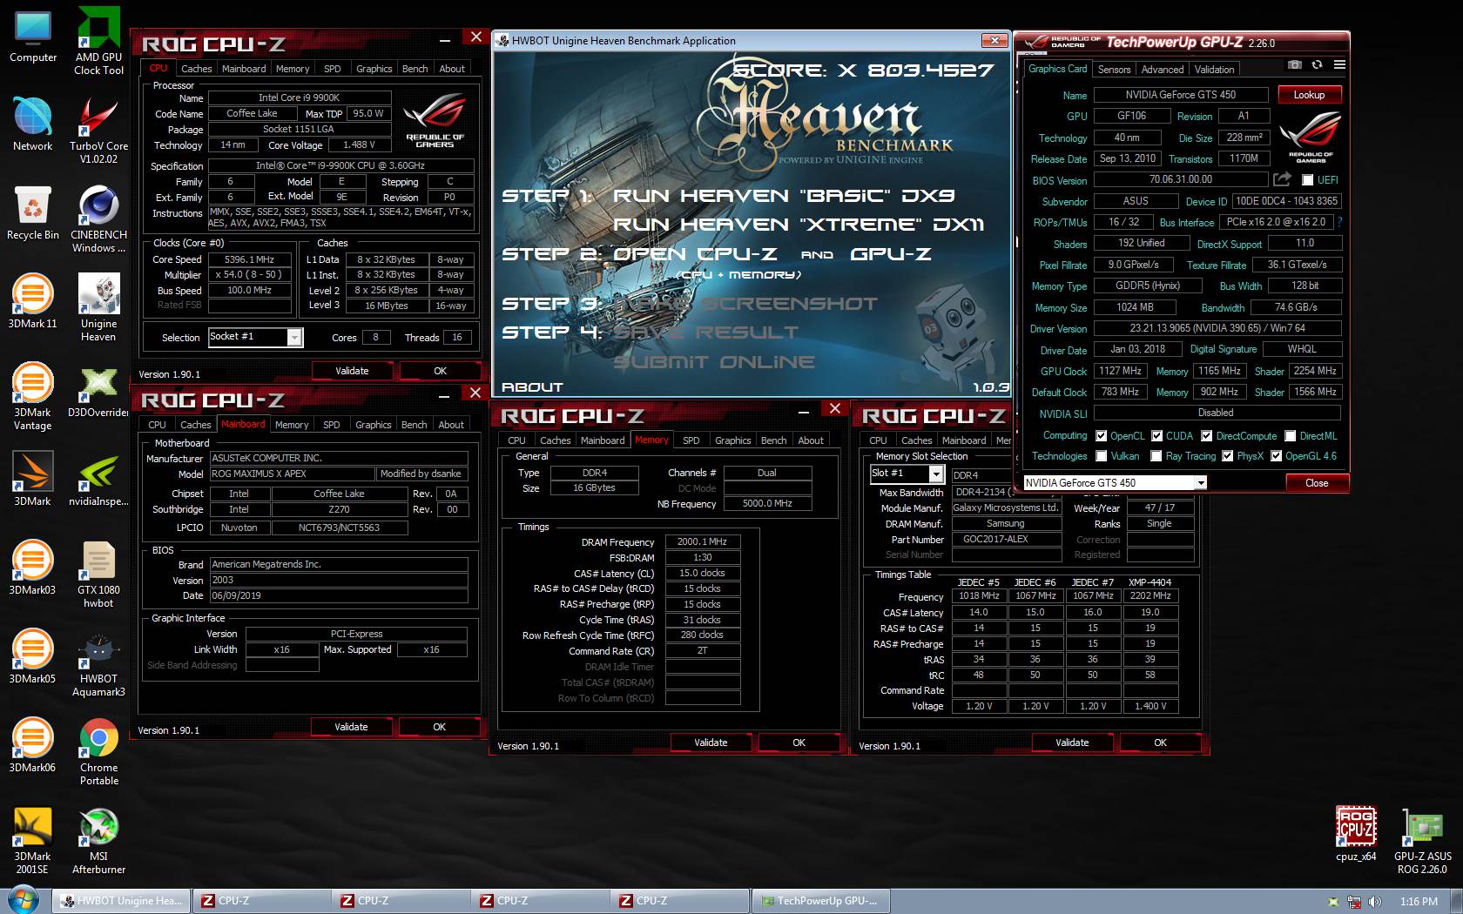Toggle the UEFI checkbox in GPU-Z

click(x=1307, y=180)
